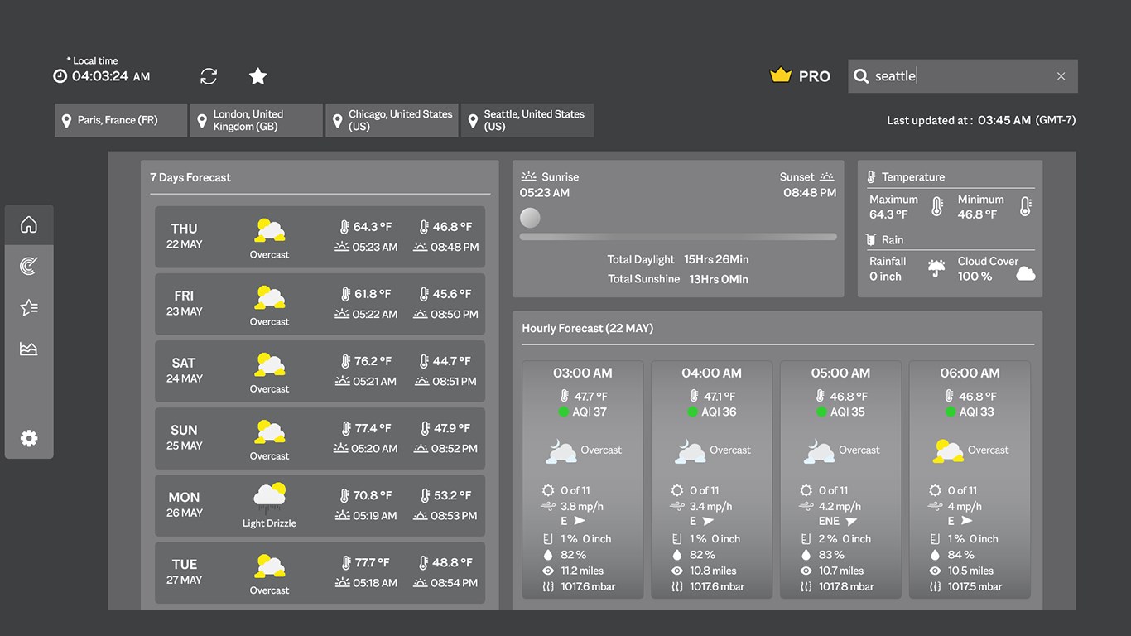Switch to the Paris, France tab
The width and height of the screenshot is (1131, 636).
click(x=120, y=119)
